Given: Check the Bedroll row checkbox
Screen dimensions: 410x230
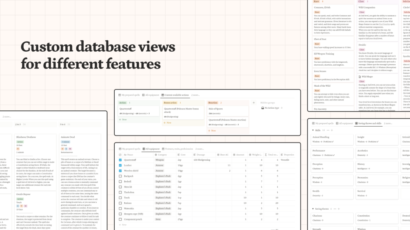Looking at the screenshot, I should click(x=120, y=182).
